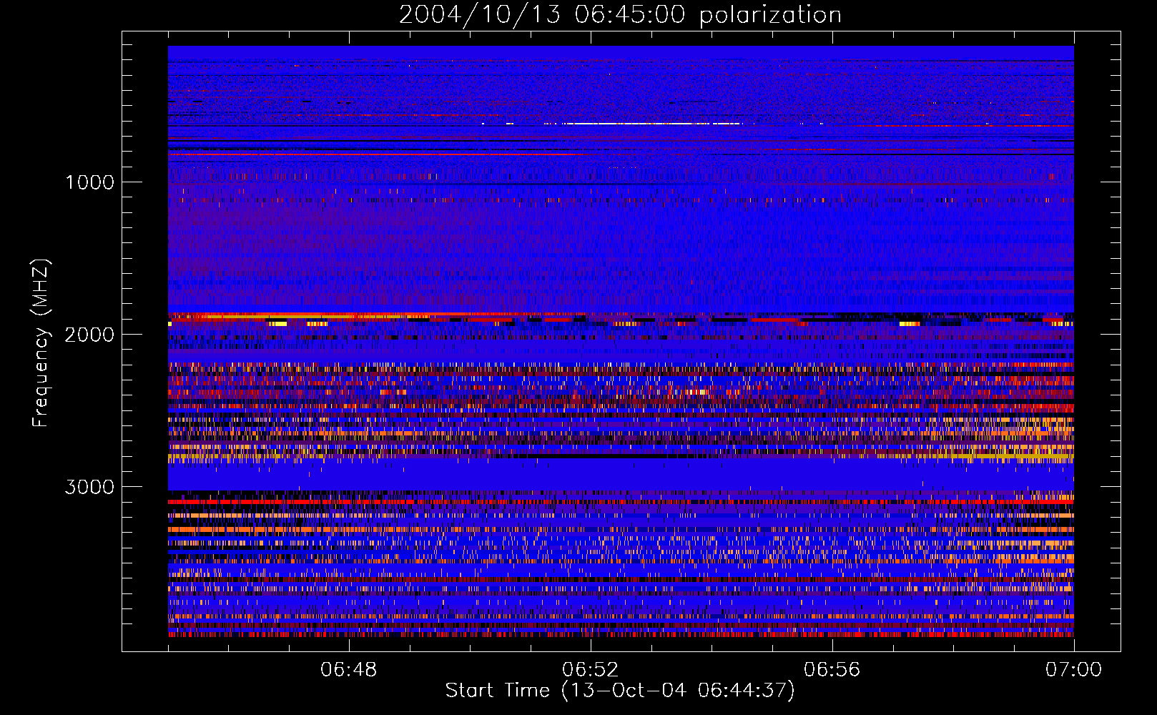Click the 2000 frequency tick label
This screenshot has height=715, width=1157.
tap(89, 335)
